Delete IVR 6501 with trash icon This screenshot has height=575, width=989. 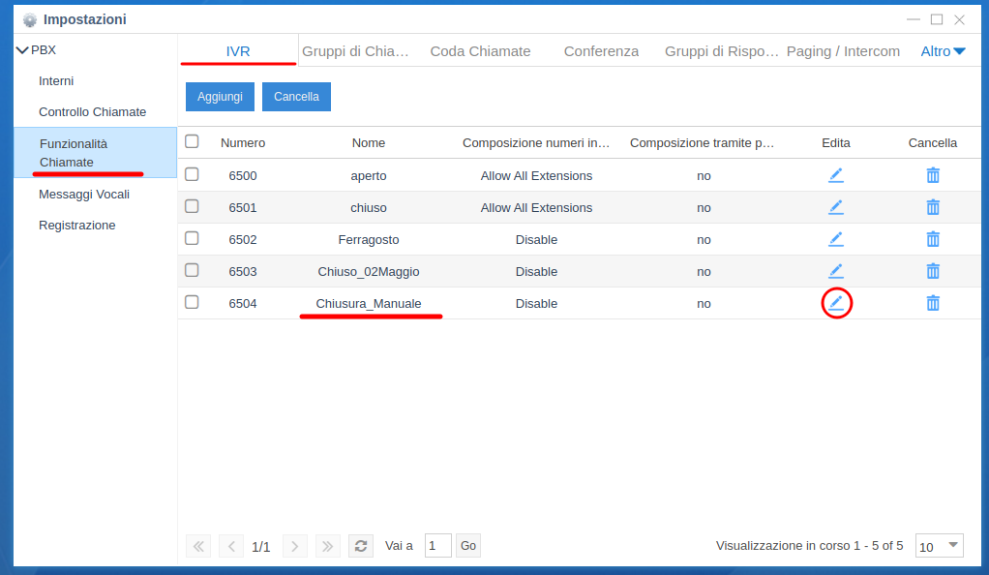(x=933, y=207)
